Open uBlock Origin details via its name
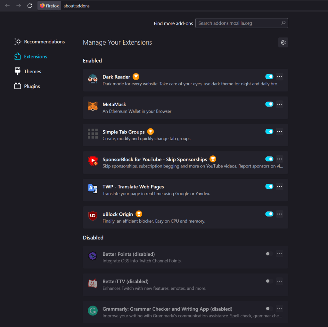 pos(118,214)
